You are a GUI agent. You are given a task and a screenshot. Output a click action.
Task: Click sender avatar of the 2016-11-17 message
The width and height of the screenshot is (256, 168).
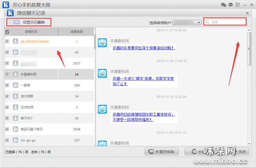(102, 43)
